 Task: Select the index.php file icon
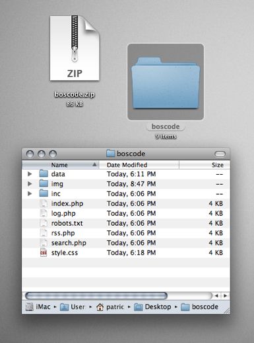(44, 203)
